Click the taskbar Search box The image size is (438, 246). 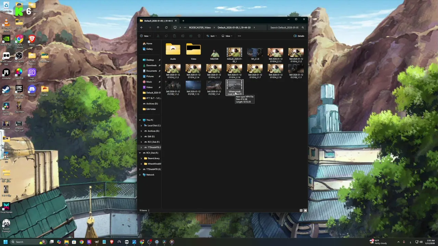click(29, 242)
